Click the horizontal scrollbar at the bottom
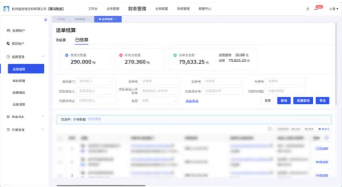 (101, 185)
